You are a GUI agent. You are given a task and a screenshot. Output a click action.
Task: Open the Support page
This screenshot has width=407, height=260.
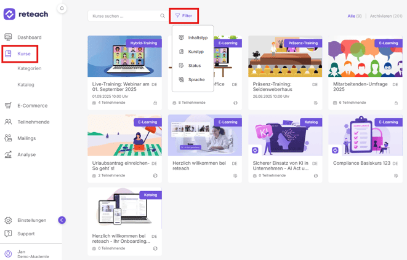26,234
